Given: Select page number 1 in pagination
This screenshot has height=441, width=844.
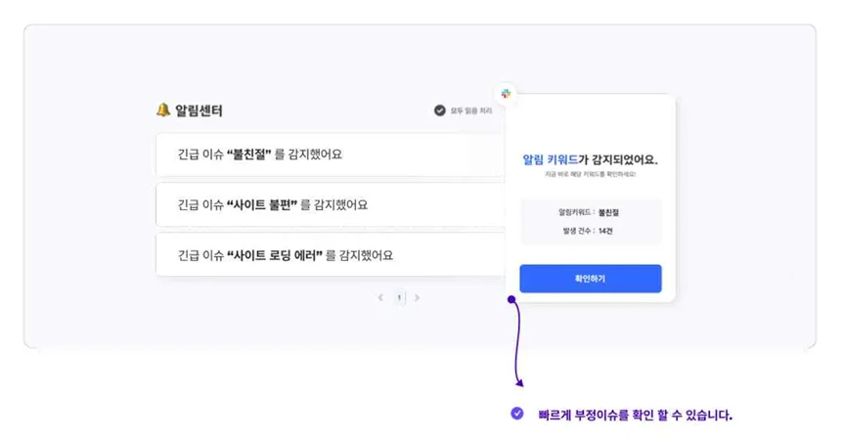Looking at the screenshot, I should pos(399,298).
